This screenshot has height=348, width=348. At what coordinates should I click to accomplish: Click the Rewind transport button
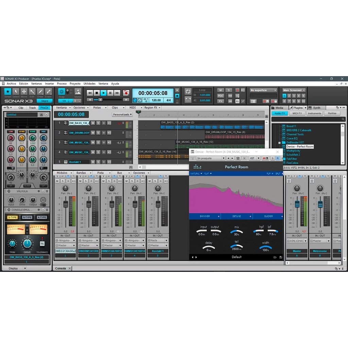coord(90,93)
